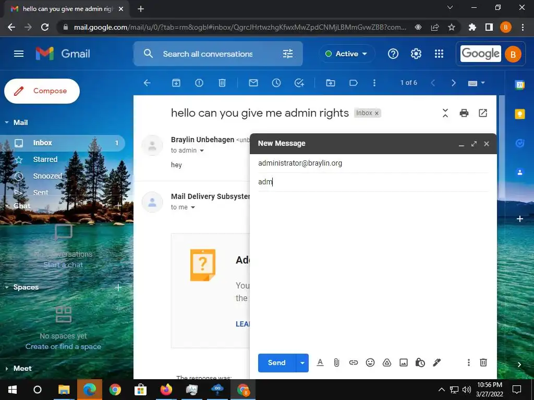Collapse the Chat section
The width and height of the screenshot is (534, 400).
[x=7, y=206]
